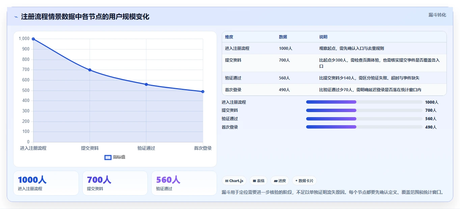The width and height of the screenshot is (460, 209).
Task: Click the 提交资料 progress bar
Action: [x=364, y=110]
